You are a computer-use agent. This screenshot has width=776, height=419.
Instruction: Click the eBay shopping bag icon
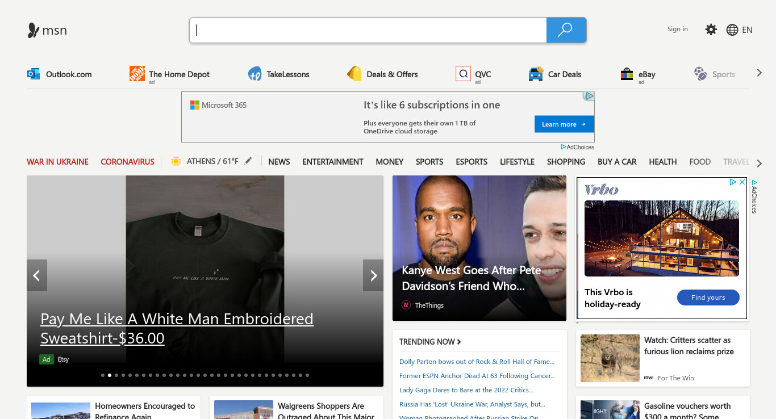point(627,74)
